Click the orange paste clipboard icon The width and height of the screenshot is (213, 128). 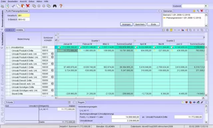pos(23,6)
